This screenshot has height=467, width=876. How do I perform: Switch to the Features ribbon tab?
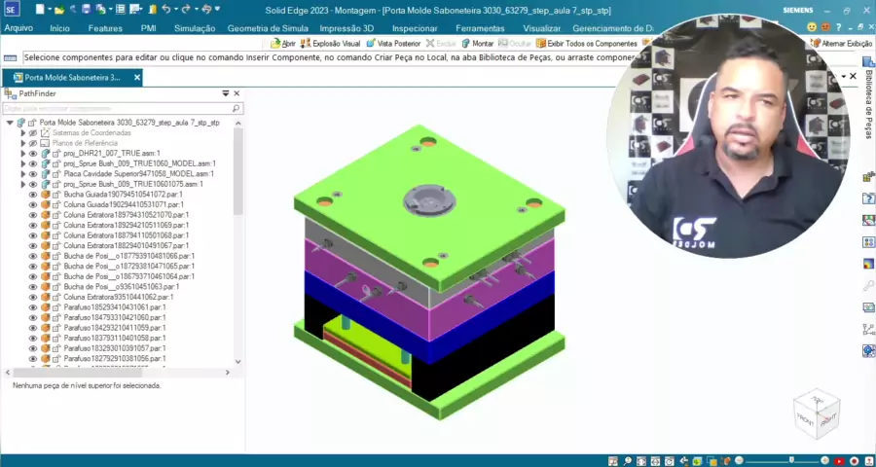105,28
